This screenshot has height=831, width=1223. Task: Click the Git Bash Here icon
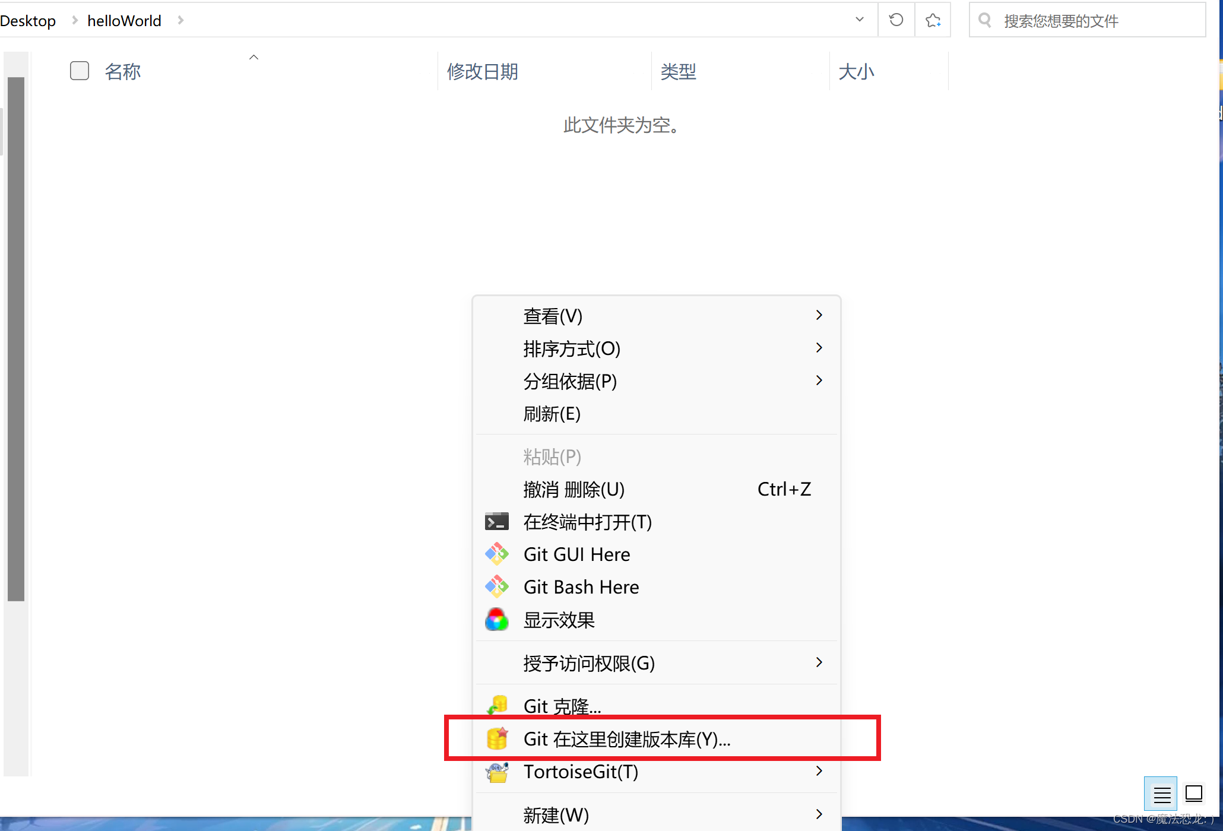coord(496,586)
